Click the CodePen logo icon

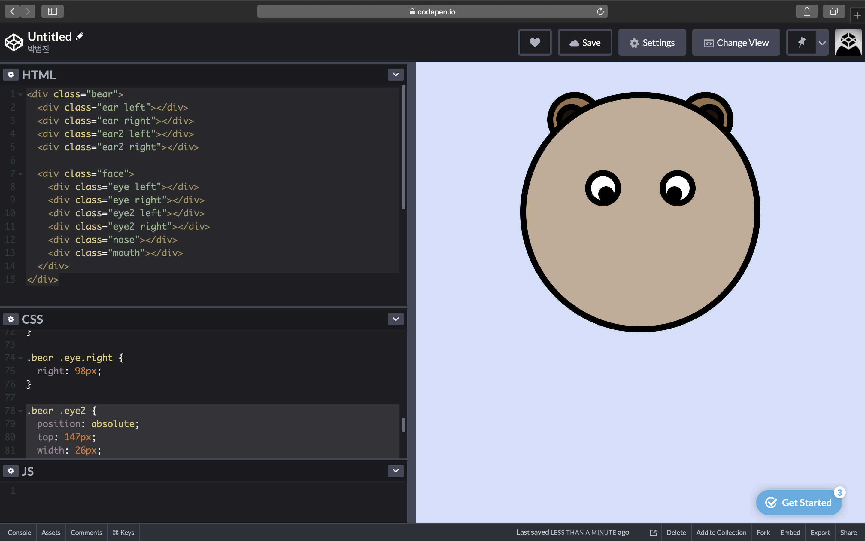14,43
